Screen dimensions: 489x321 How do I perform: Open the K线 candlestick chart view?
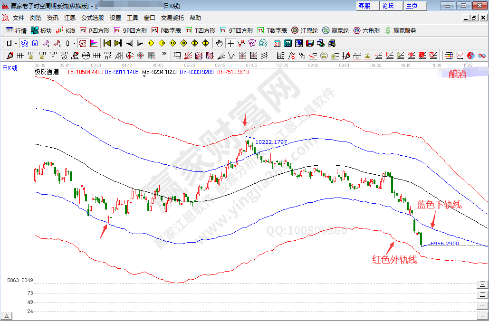pyautogui.click(x=66, y=30)
